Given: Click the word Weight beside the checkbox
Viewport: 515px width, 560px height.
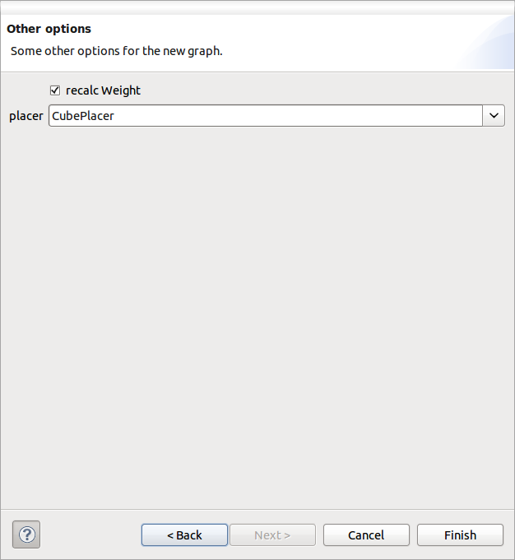Looking at the screenshot, I should pos(121,90).
